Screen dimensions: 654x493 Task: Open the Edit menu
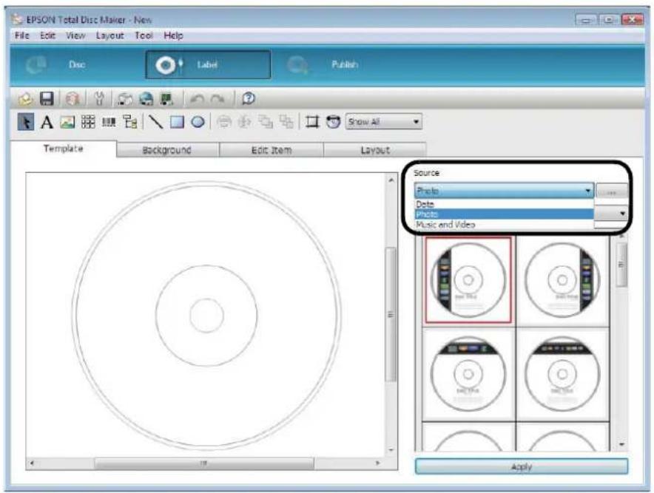pos(47,35)
